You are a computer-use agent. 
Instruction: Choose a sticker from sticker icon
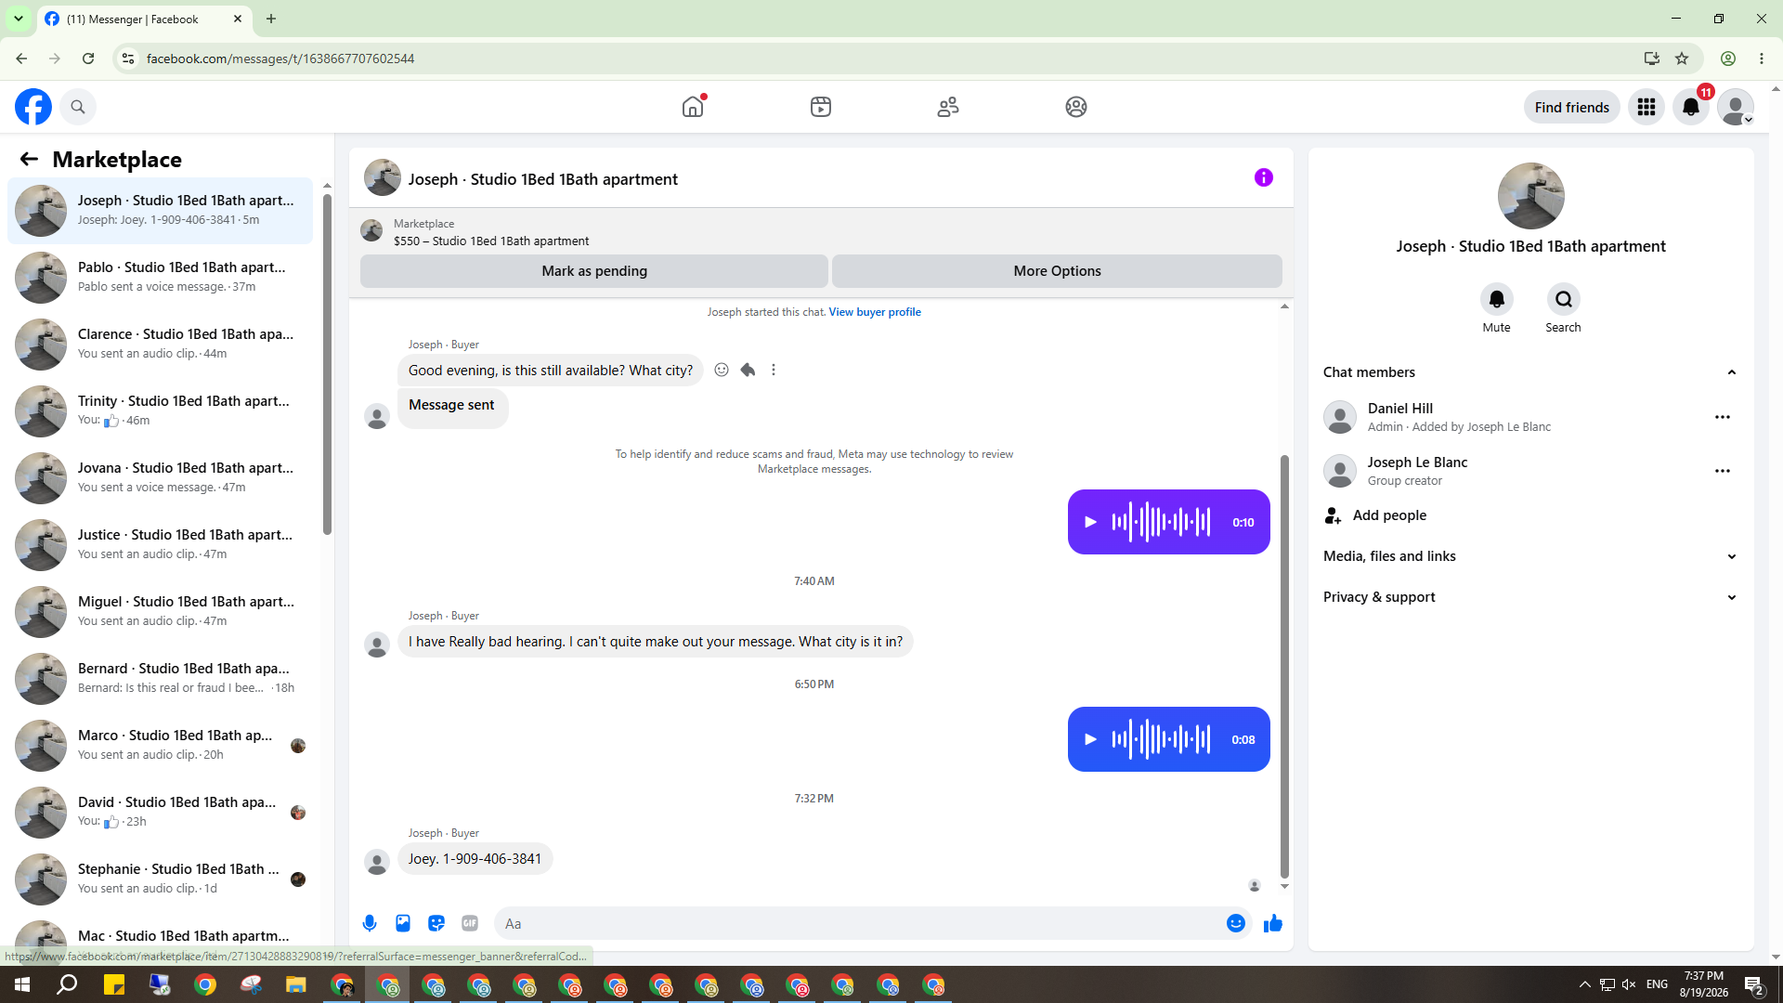436,923
